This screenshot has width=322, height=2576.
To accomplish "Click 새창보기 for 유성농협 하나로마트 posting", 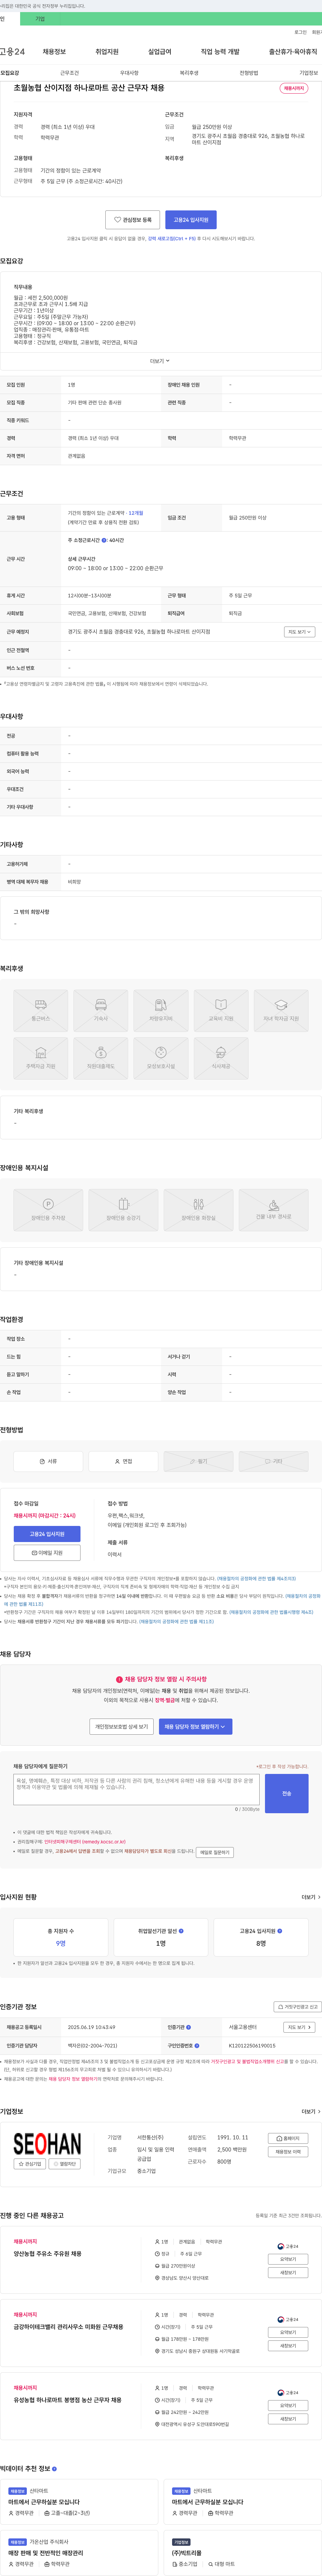I will pyautogui.click(x=288, y=2419).
